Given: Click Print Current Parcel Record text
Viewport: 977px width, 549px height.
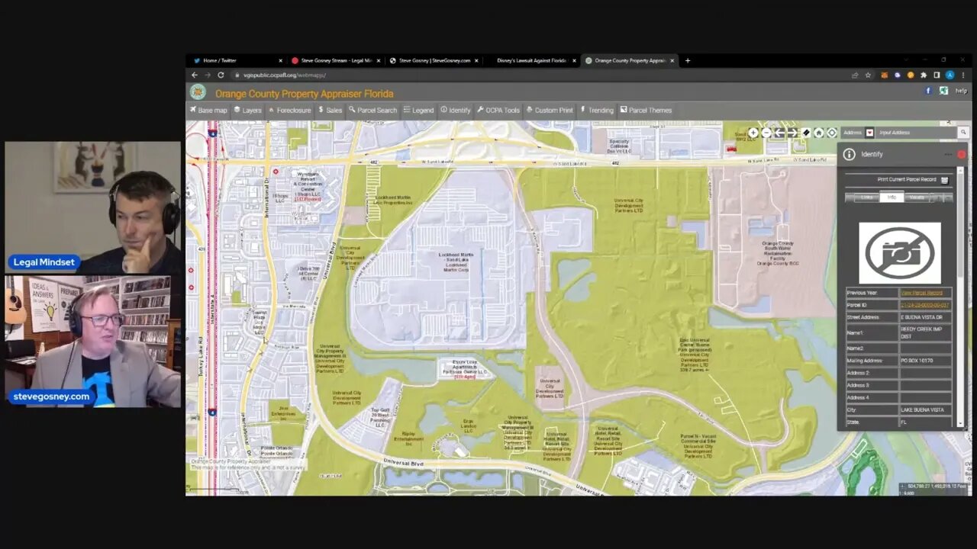Looking at the screenshot, I should tap(906, 180).
